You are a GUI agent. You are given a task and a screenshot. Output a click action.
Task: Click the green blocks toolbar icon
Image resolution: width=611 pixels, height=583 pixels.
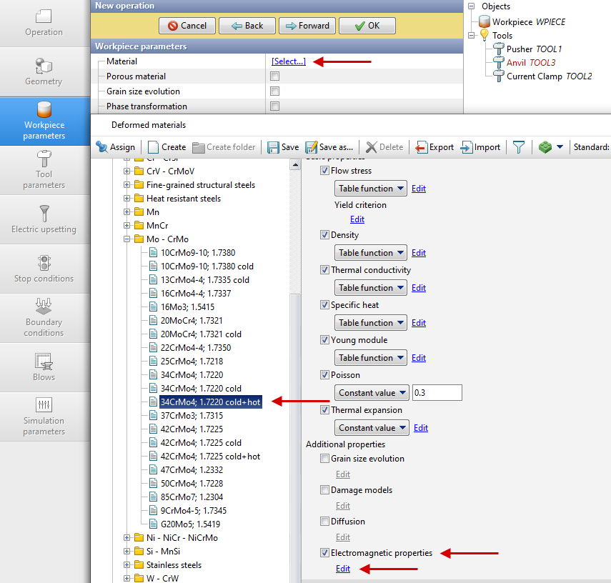tap(546, 147)
